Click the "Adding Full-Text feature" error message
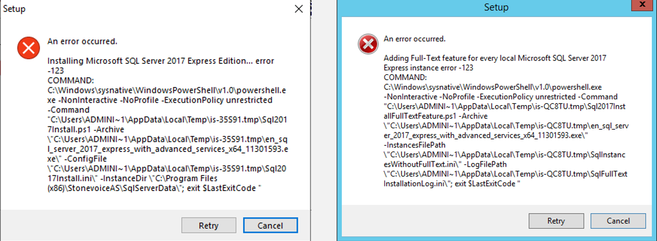 494,59
